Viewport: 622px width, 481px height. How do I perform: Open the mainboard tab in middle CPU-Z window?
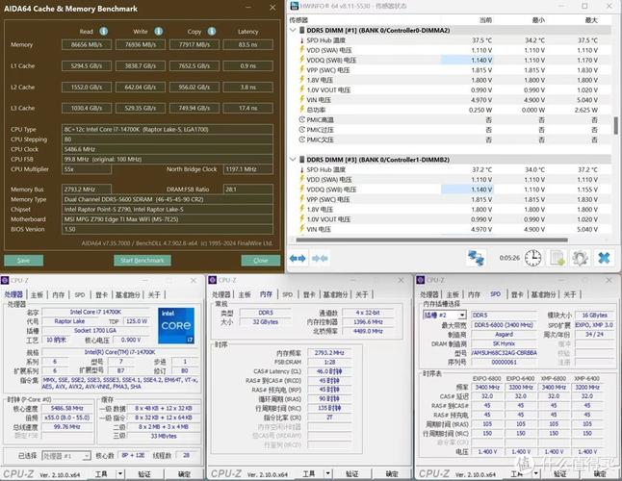pos(244,294)
